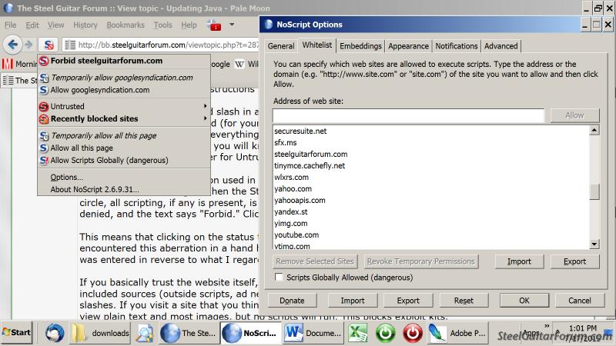Click the red Untrusted icon

(44, 106)
